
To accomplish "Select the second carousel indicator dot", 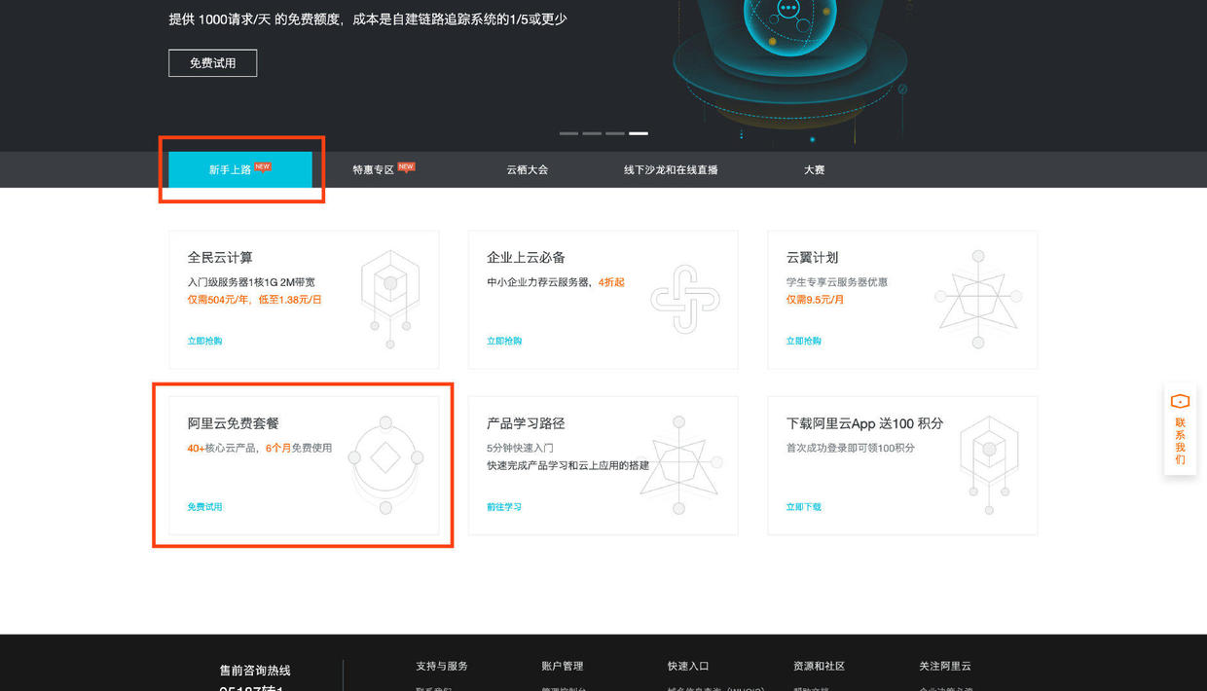I will point(592,133).
